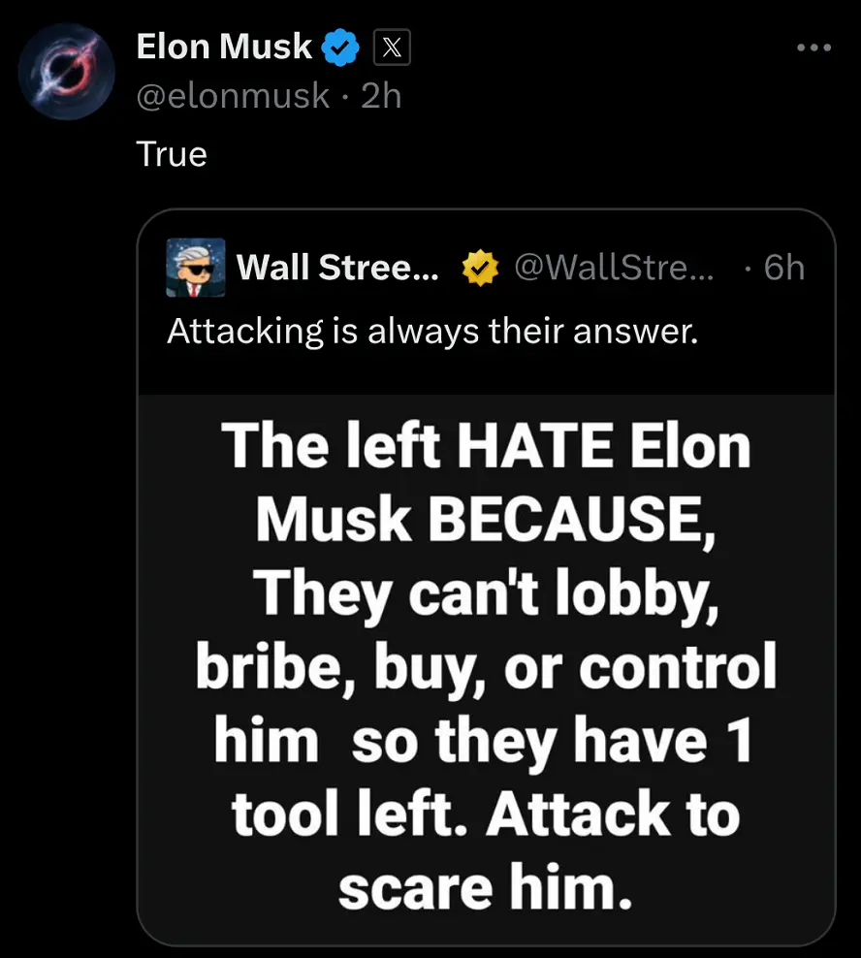Click "Attacking is always their answer." text
This screenshot has height=958, width=861.
(x=432, y=332)
